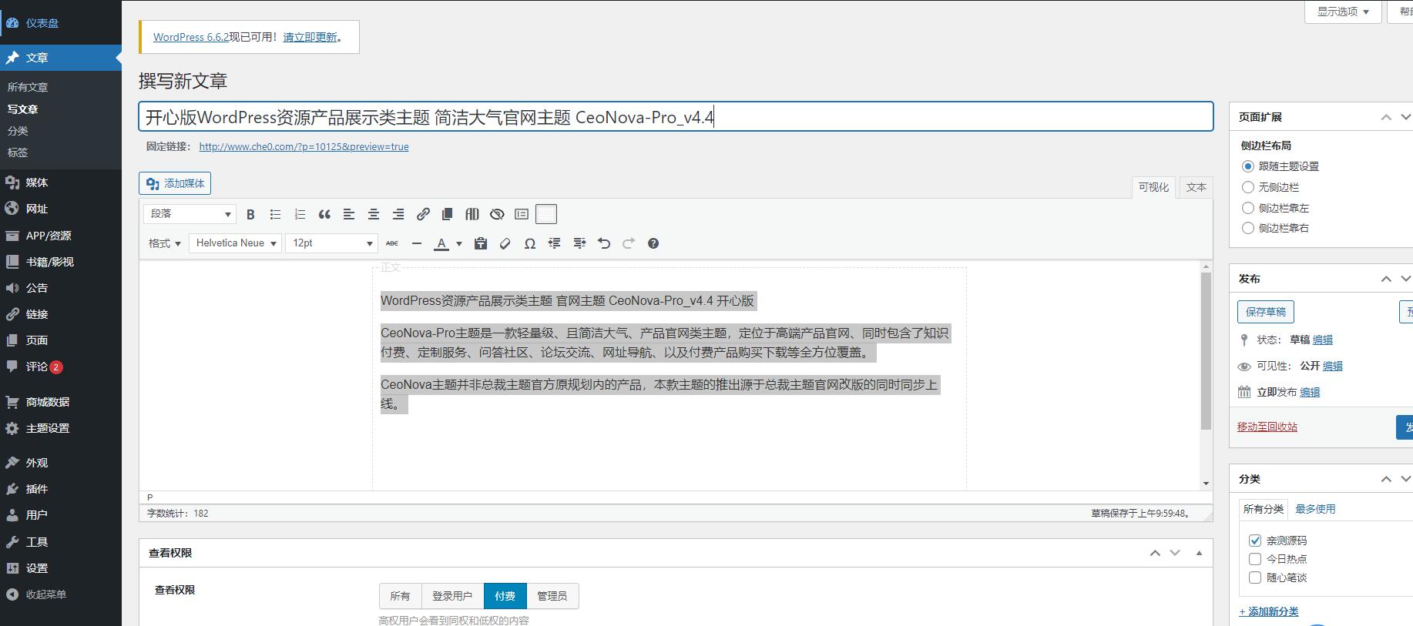This screenshot has width=1413, height=626.
Task: Align text left
Action: tap(349, 214)
